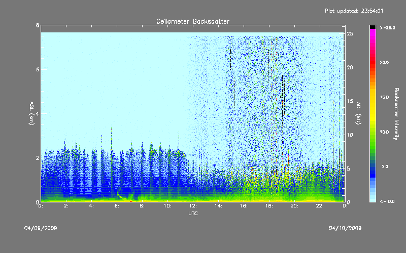
Task: Click the '15.0' colorbar tick label
Action: 384,97
